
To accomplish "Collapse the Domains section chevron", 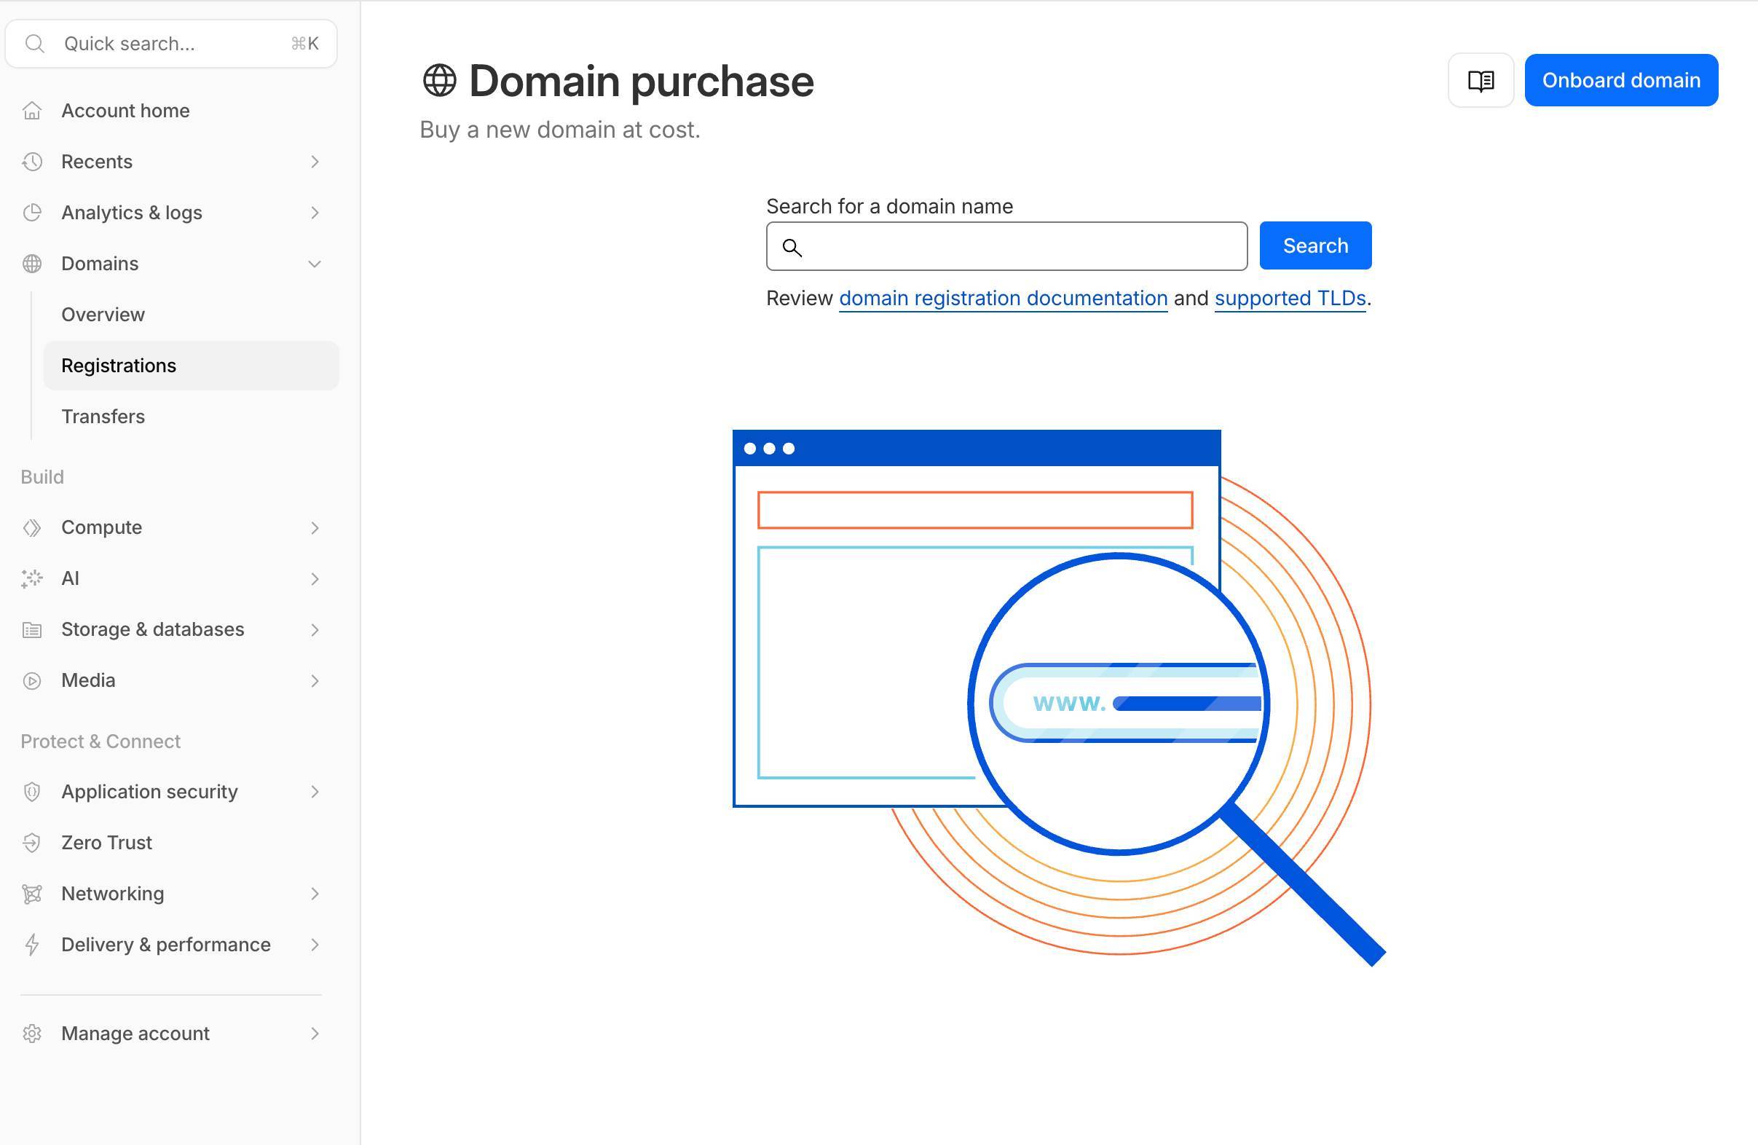I will click(315, 264).
